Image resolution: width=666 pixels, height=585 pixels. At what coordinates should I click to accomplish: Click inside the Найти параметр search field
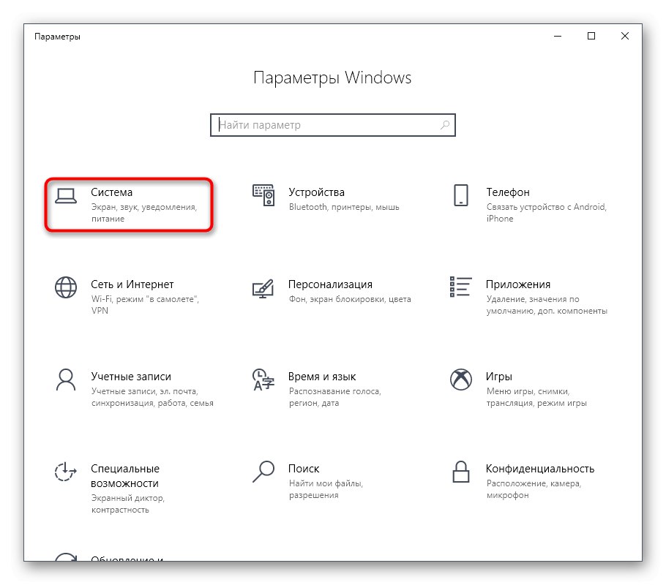pos(315,125)
